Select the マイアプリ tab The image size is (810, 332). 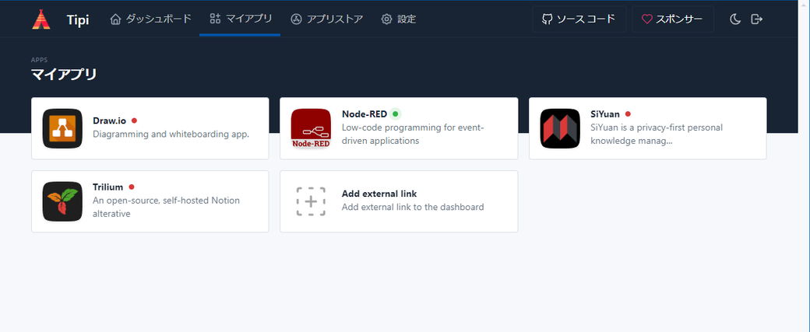click(x=240, y=19)
